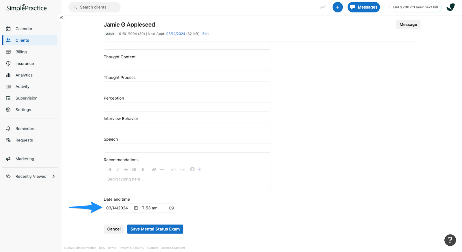Click the BAA footer link
The image size is (462, 252).
click(102, 248)
